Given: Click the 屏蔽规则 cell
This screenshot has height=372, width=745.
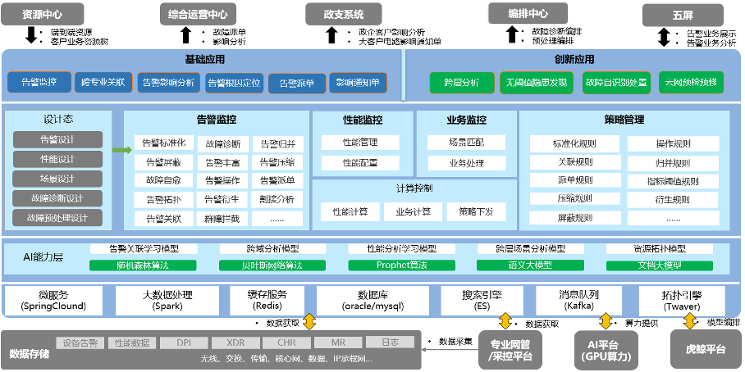Looking at the screenshot, I should coord(575,218).
